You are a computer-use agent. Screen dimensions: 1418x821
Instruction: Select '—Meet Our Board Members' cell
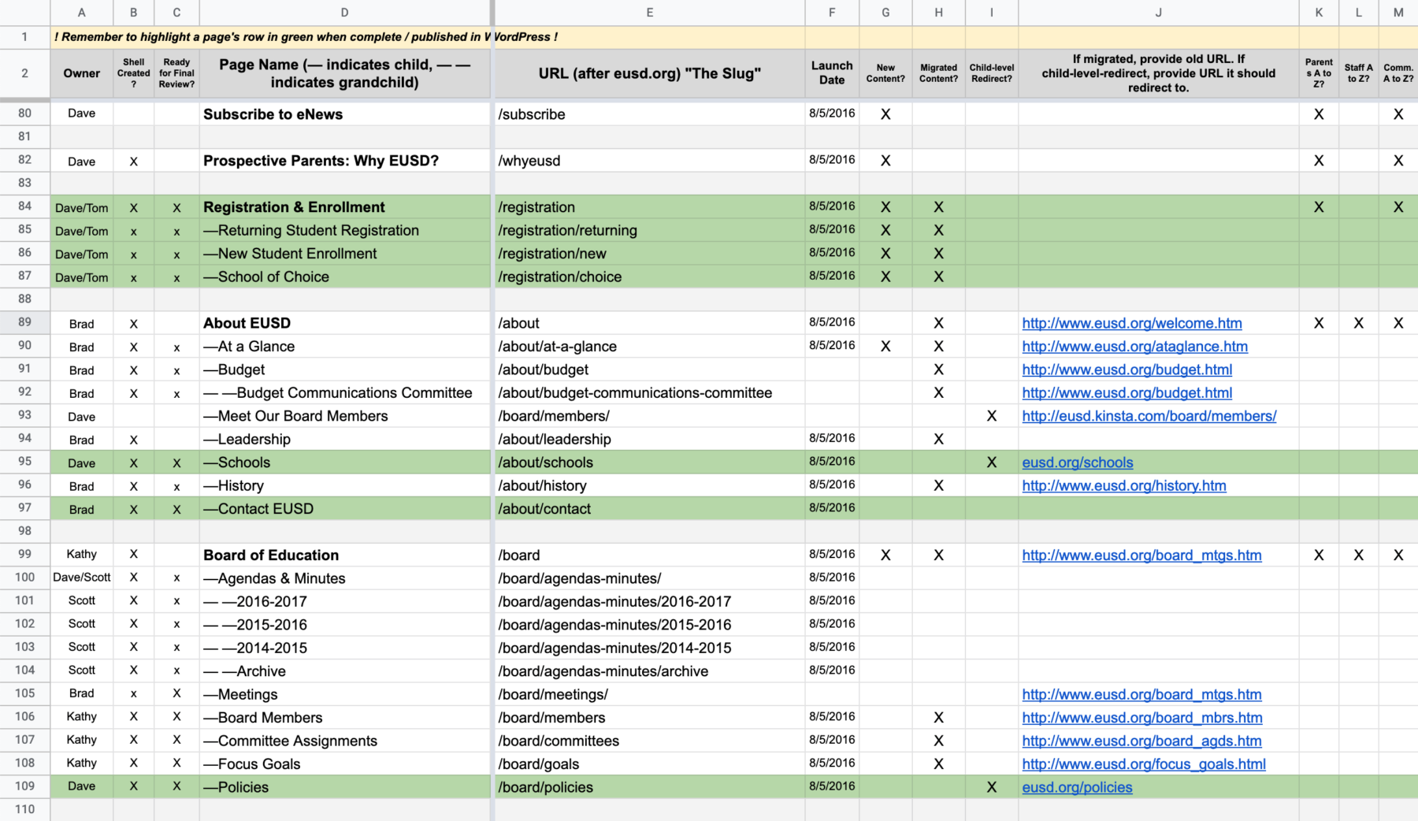pyautogui.click(x=344, y=416)
